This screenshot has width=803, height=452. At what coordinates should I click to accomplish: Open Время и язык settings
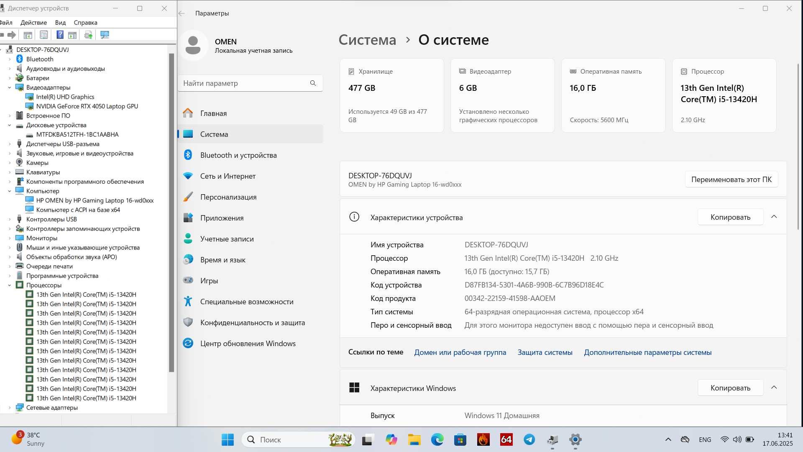(x=250, y=260)
